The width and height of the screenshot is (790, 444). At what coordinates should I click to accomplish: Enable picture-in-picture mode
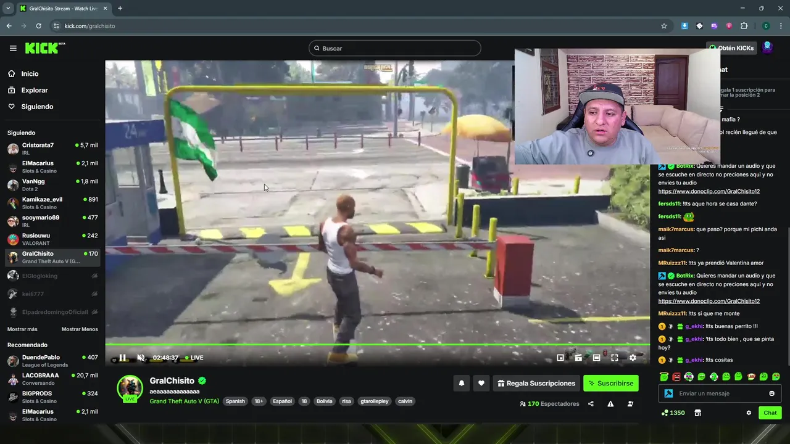(x=560, y=358)
